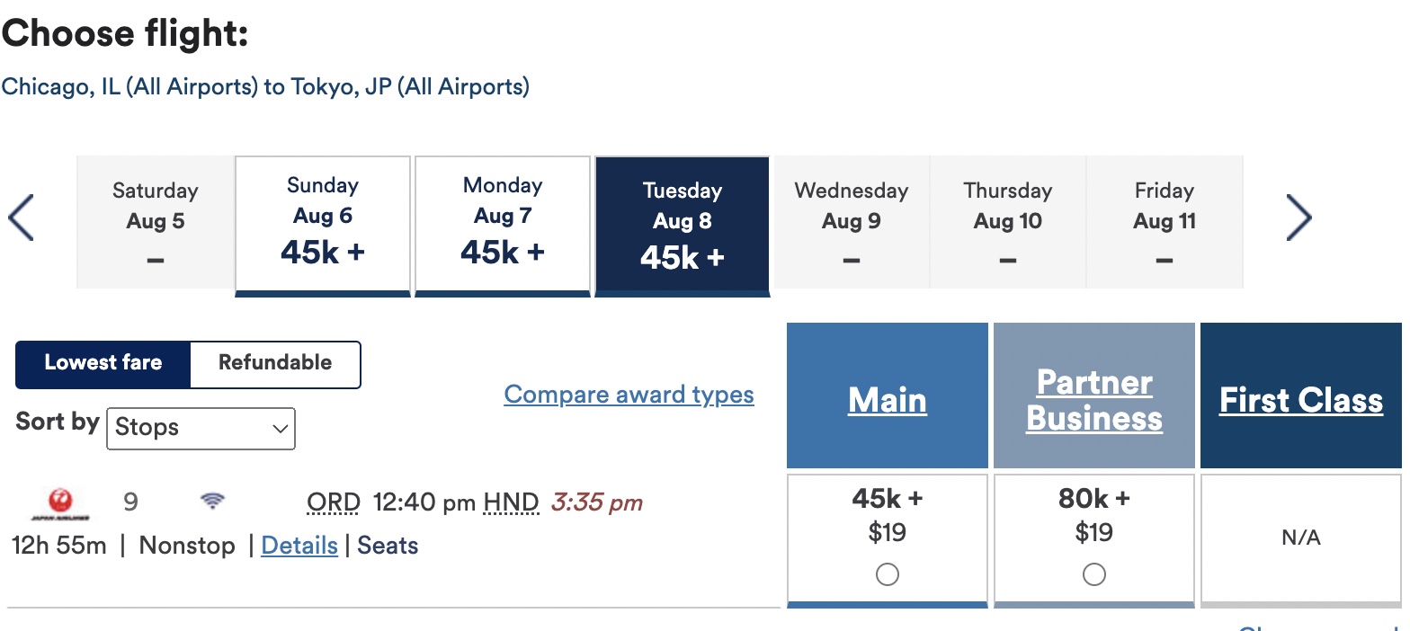
Task: Select the Tuesday Aug 8 date tab
Action: 683,223
